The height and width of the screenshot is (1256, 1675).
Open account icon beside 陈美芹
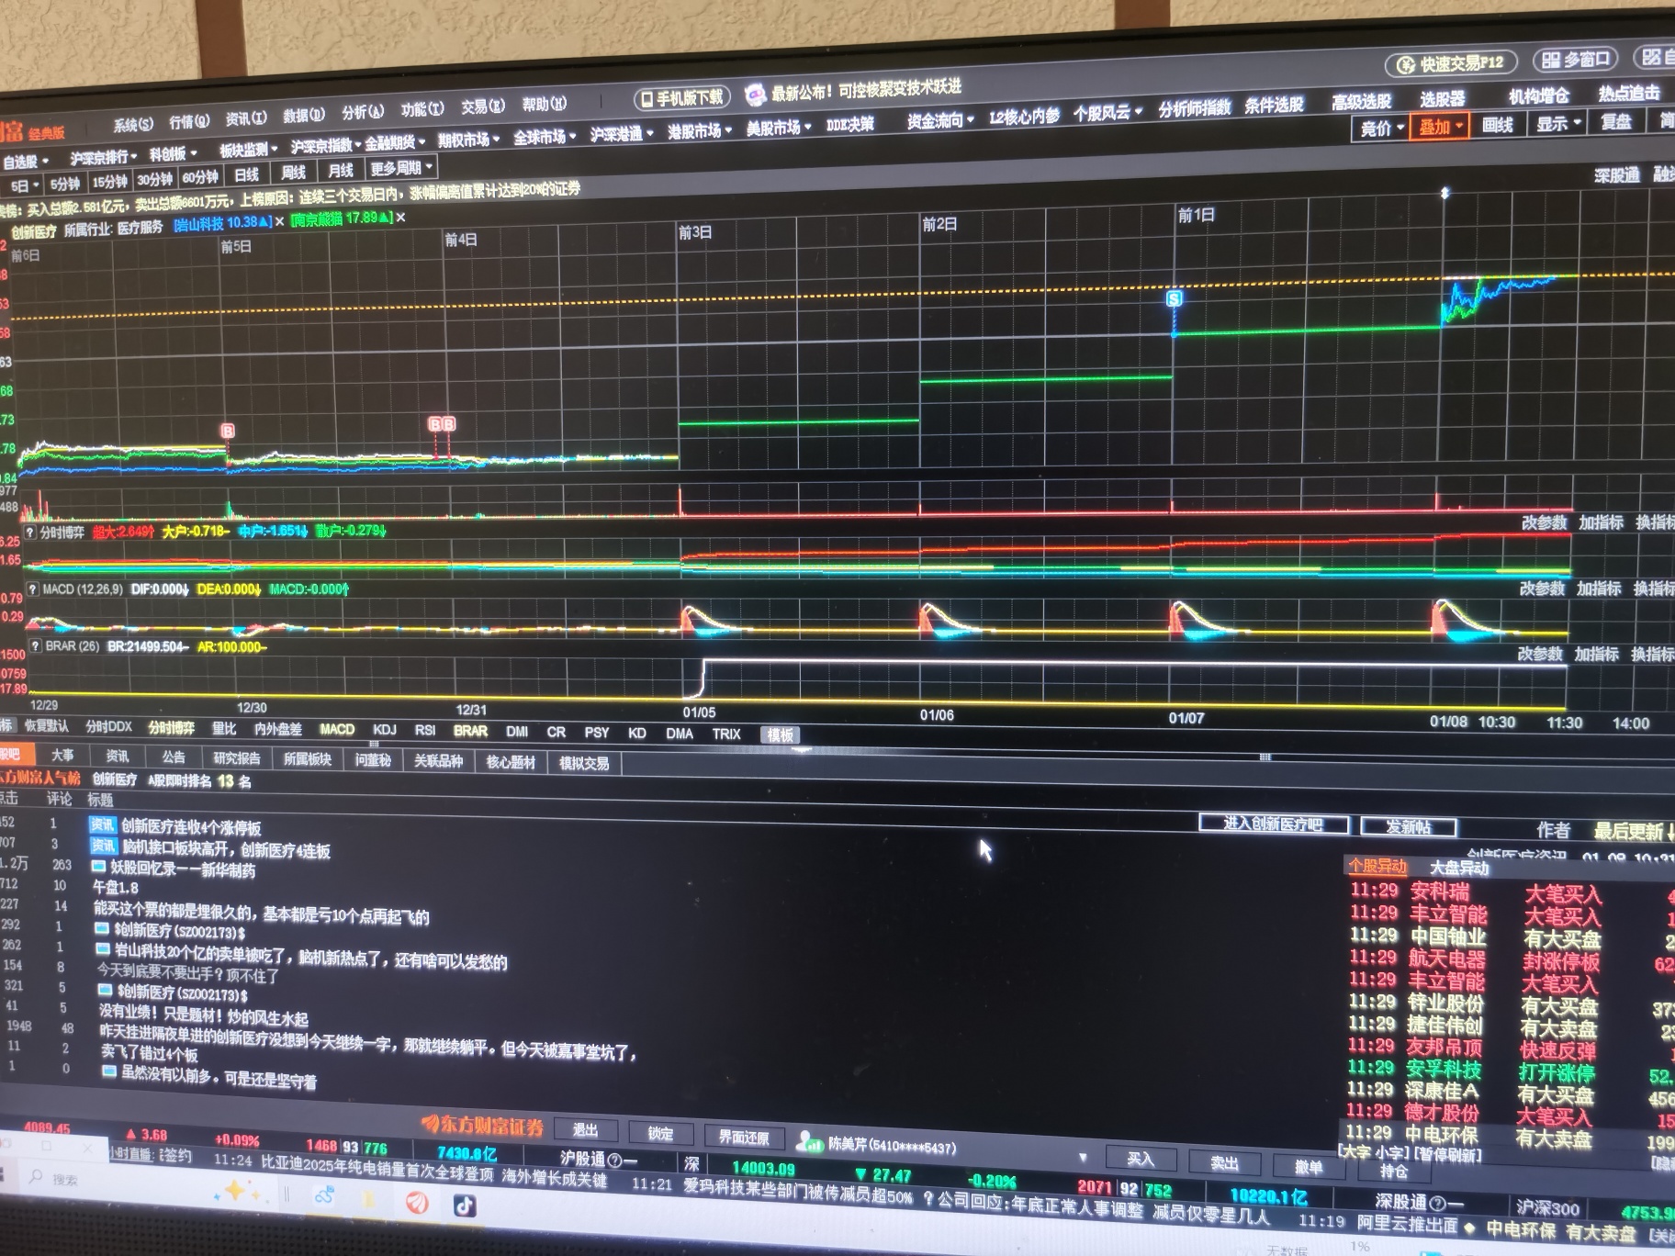(x=809, y=1142)
